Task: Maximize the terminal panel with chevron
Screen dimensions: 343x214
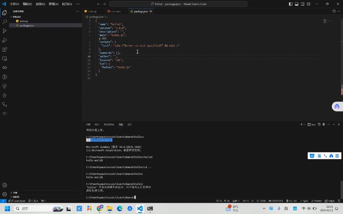Action: 334,124
